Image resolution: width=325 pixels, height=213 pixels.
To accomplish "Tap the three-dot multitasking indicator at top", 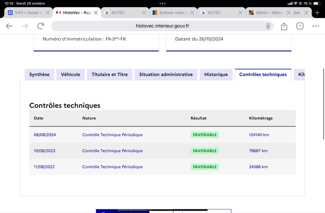I will tap(162, 3).
